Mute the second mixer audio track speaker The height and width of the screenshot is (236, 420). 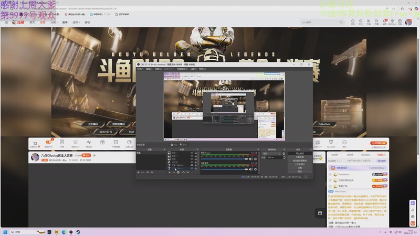point(251,169)
